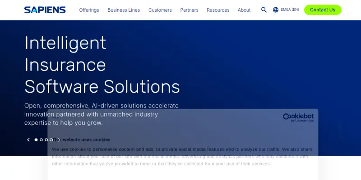Image resolution: width=361 pixels, height=180 pixels.
Task: Select the first carousel dot
Action: click(36, 140)
